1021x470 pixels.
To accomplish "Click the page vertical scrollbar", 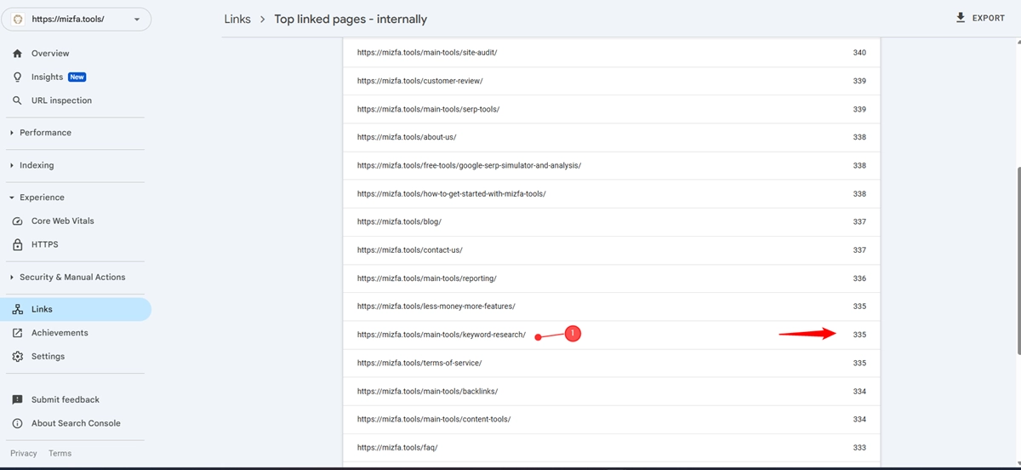I will [1018, 255].
